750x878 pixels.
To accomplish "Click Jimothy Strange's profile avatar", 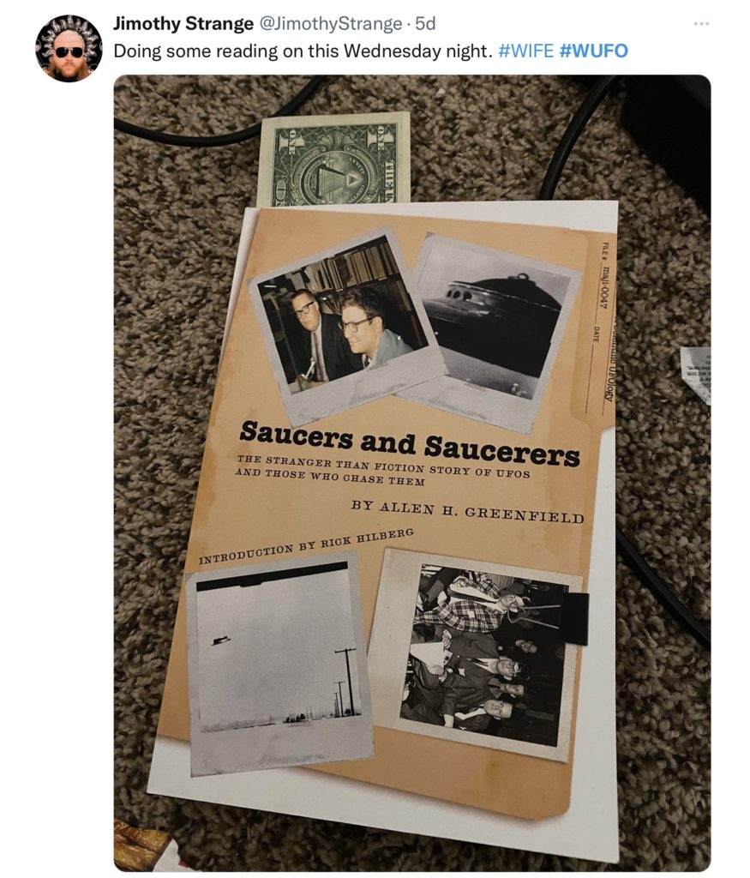I will 69,49.
